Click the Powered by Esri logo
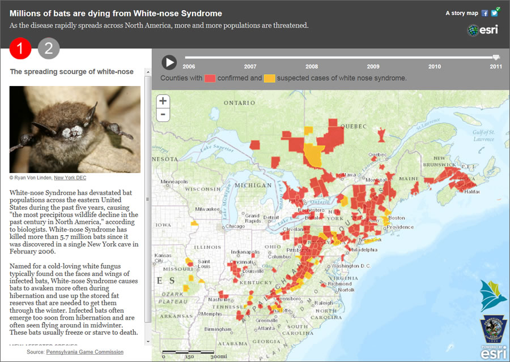Screen dimensions: 510x362 tap(494, 352)
